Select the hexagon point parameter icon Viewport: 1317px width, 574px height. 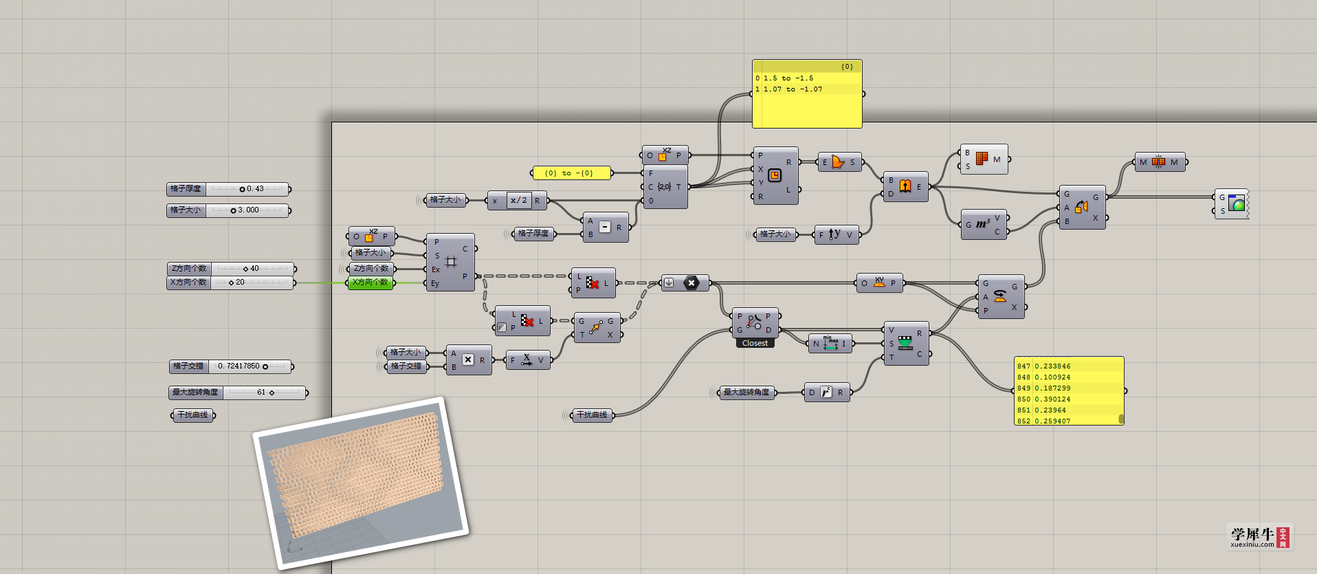tap(691, 283)
